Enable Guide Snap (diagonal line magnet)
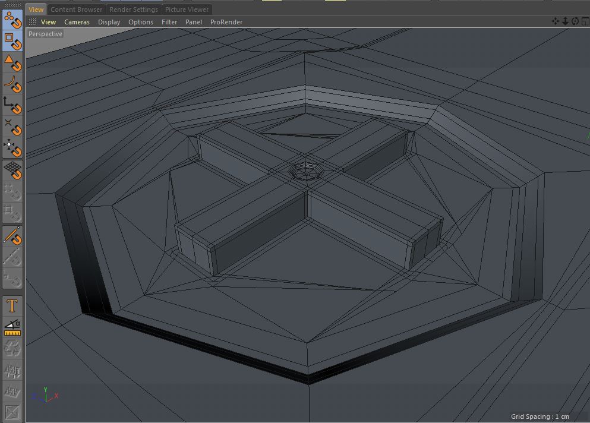Screen dimensions: 590x423 13,236
